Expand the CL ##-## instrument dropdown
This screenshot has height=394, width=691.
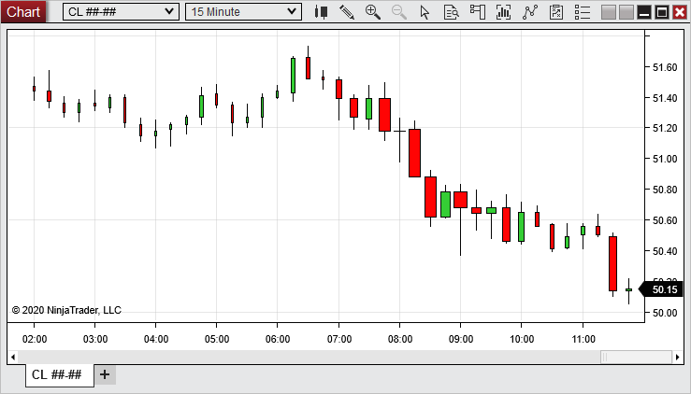[x=121, y=12]
